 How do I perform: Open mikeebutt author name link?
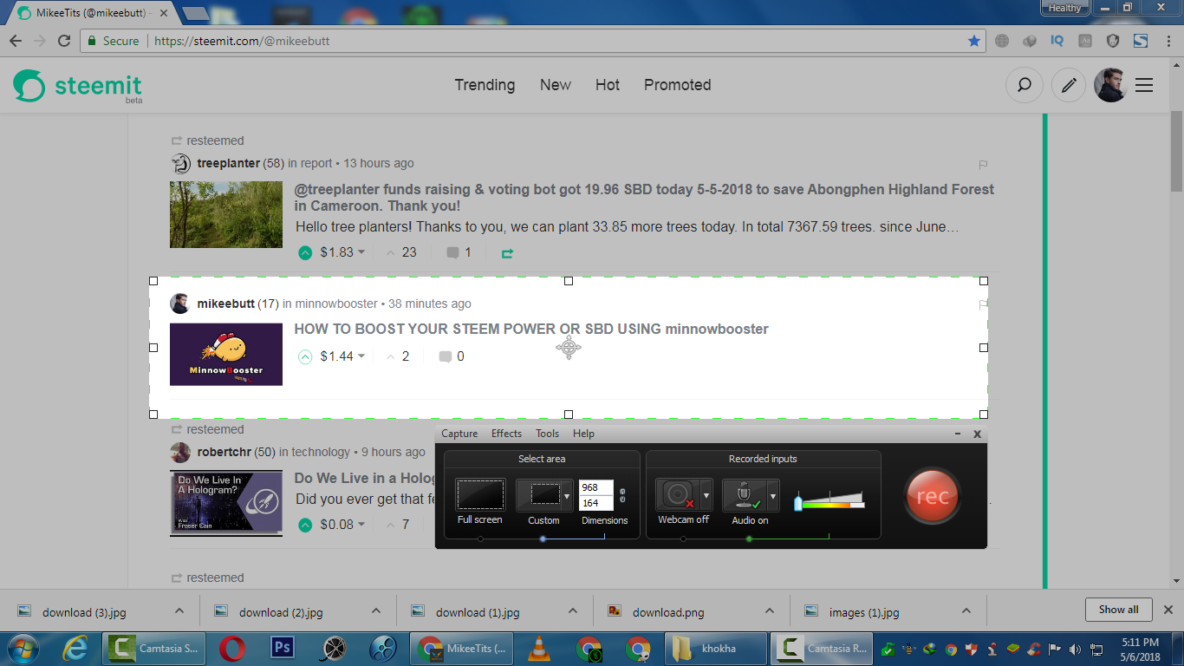coord(225,304)
